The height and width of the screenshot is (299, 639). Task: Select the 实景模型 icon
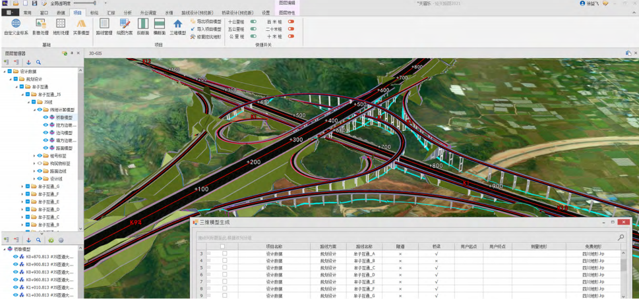click(x=81, y=24)
